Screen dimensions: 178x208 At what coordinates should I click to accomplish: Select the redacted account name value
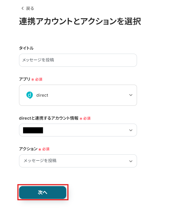(33, 130)
